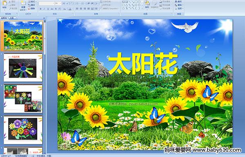
Task: Click the Cut scissors icon
Action: (x=10, y=2)
